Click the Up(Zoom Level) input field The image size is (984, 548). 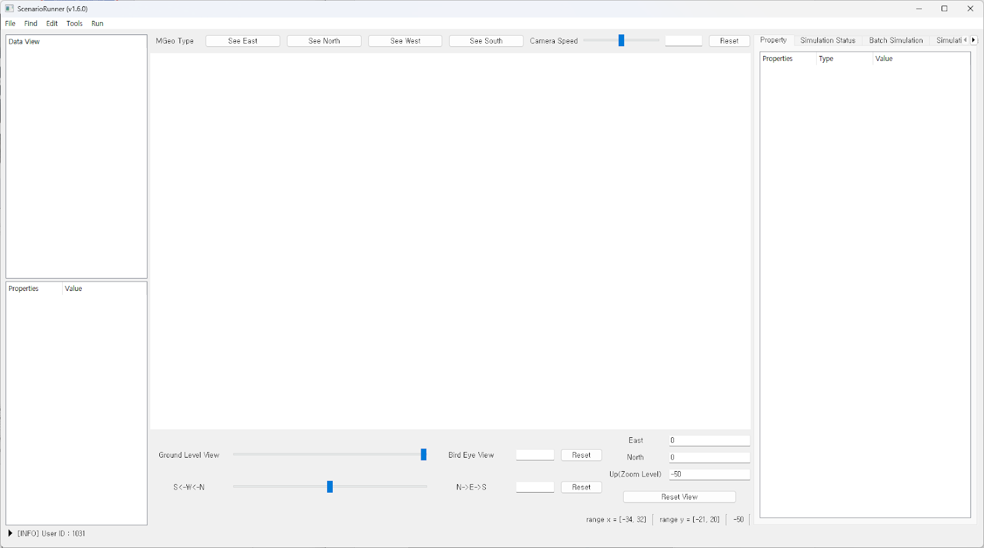709,474
